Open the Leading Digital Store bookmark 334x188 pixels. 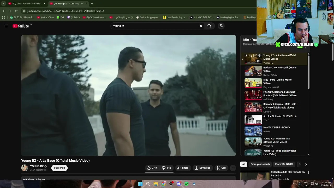pos(228,17)
